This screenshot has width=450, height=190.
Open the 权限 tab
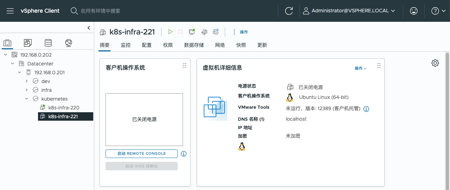pos(168,45)
